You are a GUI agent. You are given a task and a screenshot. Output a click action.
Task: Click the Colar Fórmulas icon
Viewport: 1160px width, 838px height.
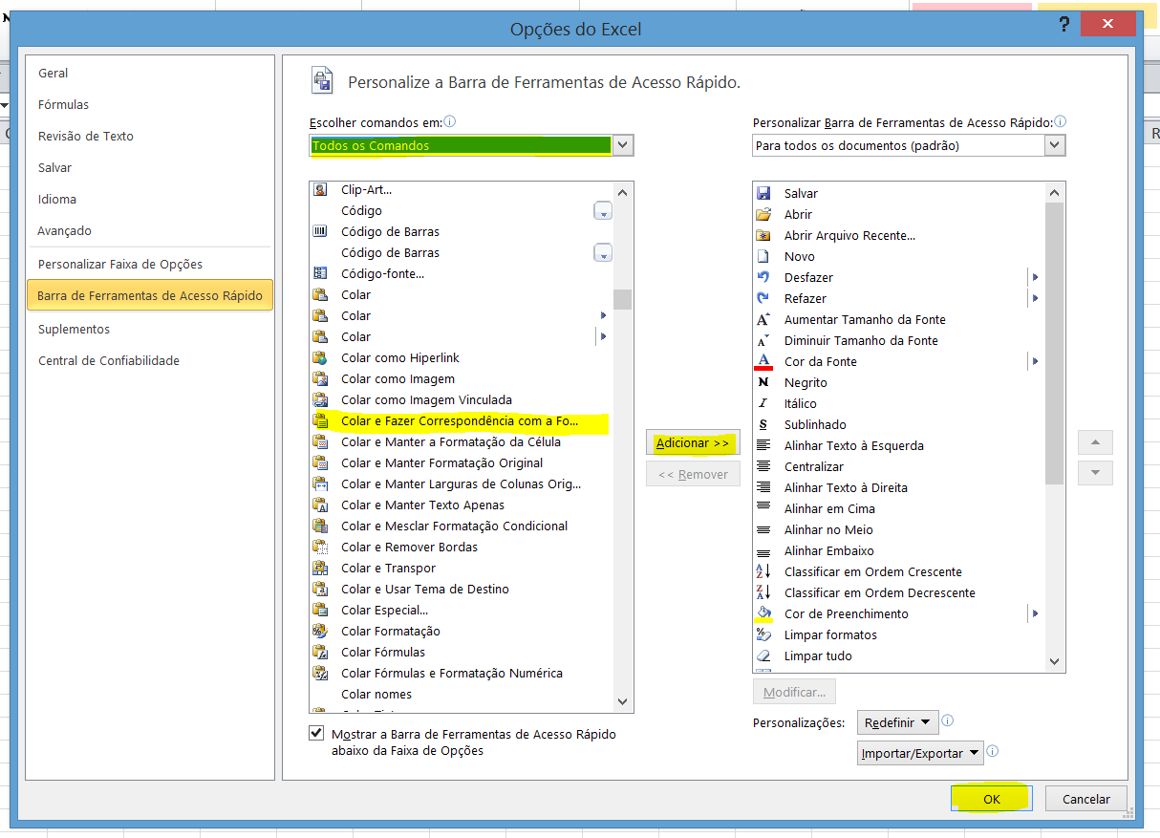320,652
